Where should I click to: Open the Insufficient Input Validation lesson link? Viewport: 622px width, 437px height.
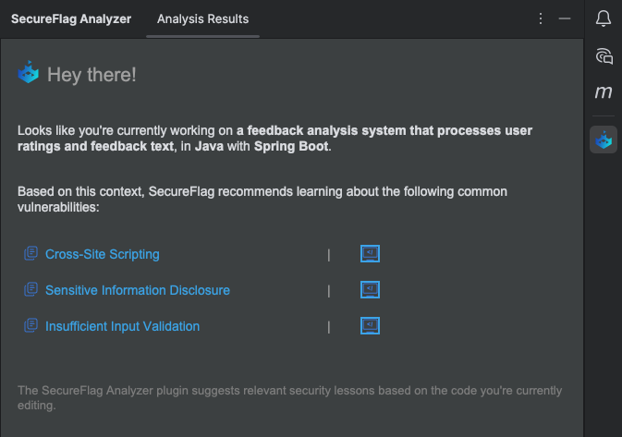[x=122, y=326]
